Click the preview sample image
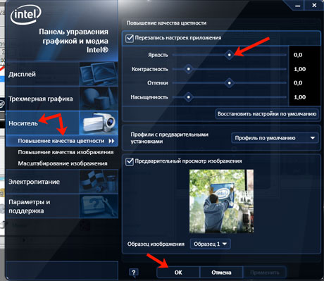Image resolution: width=324 pixels, height=281 pixels. [x=221, y=201]
